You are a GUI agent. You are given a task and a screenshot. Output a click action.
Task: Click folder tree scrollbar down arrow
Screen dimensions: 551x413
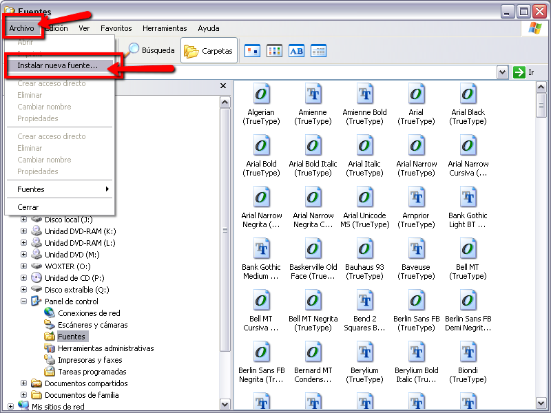[x=225, y=404]
